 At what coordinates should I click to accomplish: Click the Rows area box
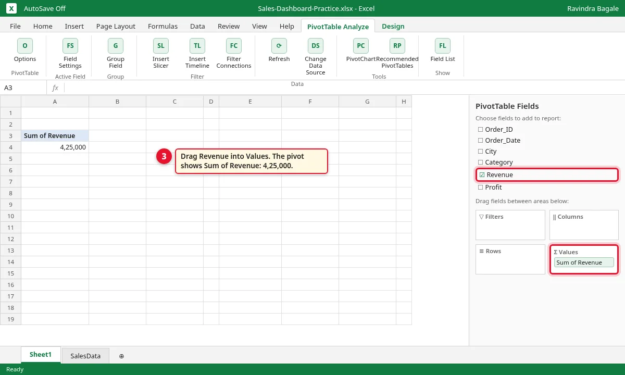510,259
